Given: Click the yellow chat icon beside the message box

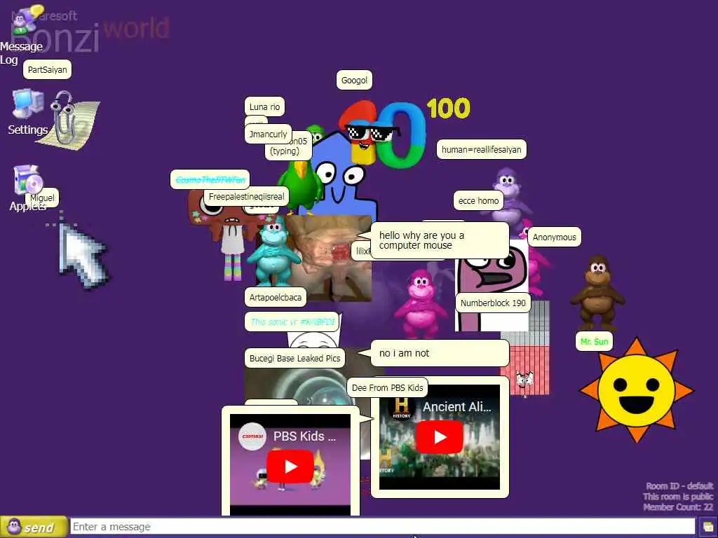Looking at the screenshot, I should [x=708, y=527].
